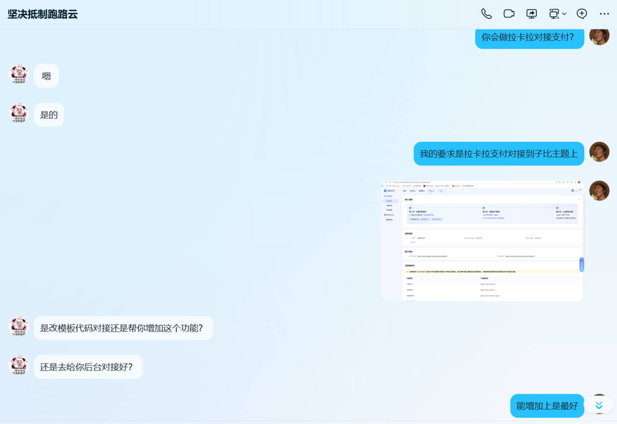Click the contact avatar beside 还是去给你后台对接好?
The image size is (617, 424).
coord(19,366)
